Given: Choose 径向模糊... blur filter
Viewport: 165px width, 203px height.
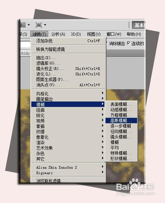Looking at the screenshot, I should click(x=121, y=131).
